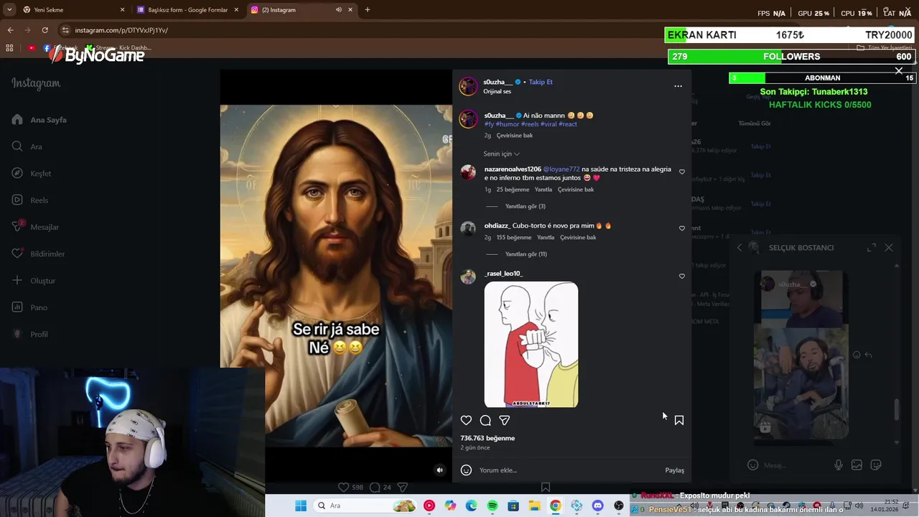This screenshot has width=919, height=517.
Task: Open the @loyane772 mention
Action: click(x=561, y=169)
